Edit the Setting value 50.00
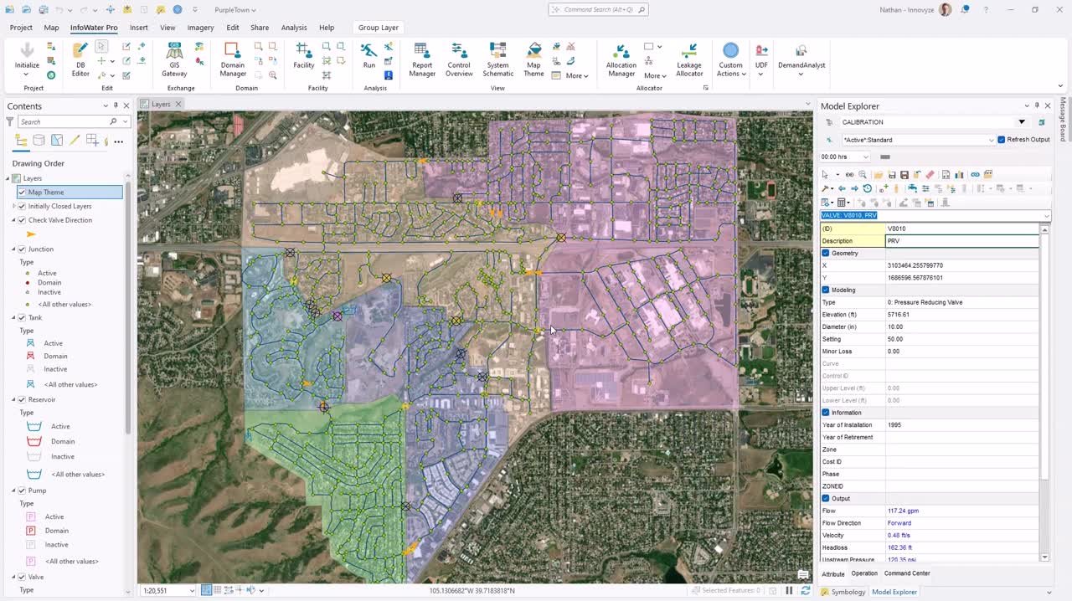 click(x=961, y=339)
